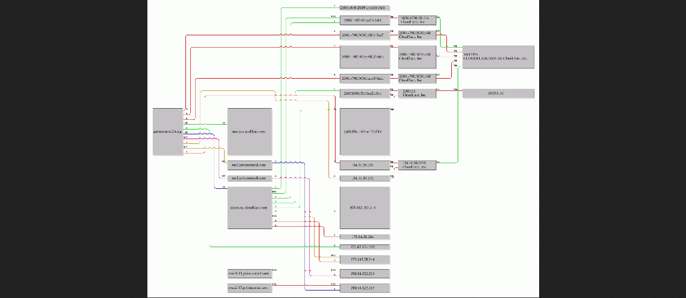Screen dimensions: 686x298
Task: Select the 104.31.92.231 address node
Action: click(365, 165)
